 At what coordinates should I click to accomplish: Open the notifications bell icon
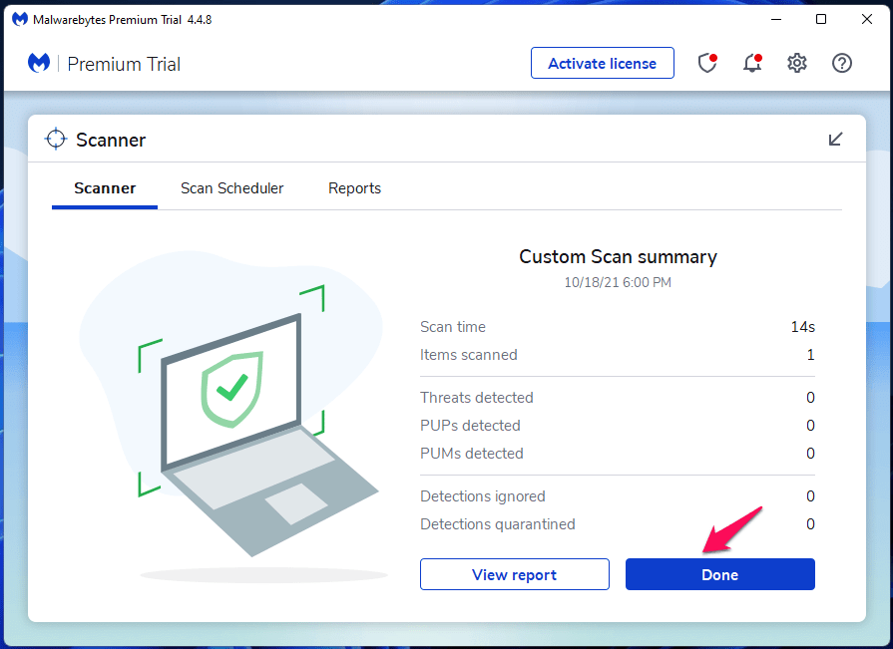(x=752, y=63)
